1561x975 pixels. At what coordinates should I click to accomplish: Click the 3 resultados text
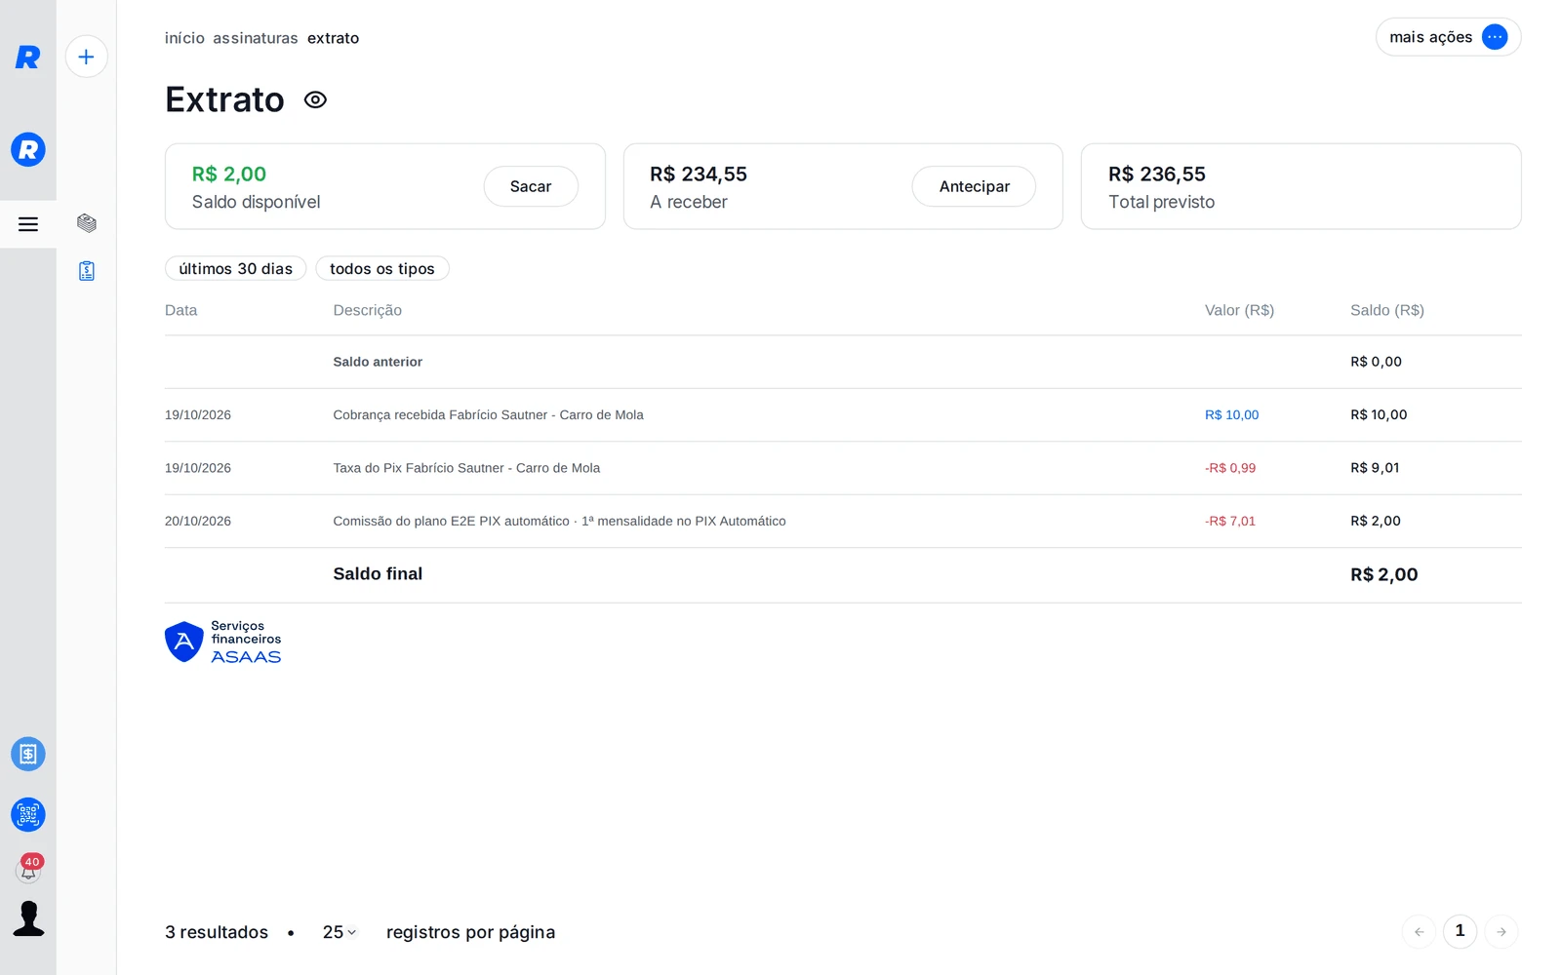tap(217, 932)
